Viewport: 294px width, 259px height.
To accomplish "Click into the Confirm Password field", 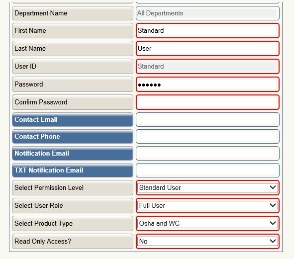I will [207, 102].
